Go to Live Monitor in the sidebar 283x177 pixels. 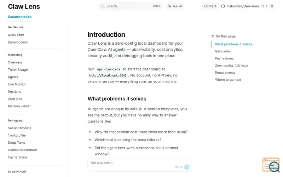(17, 84)
